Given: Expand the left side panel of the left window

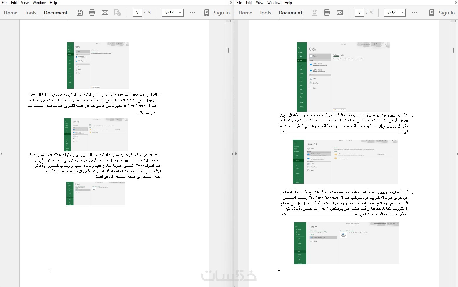Looking at the screenshot, I should (1, 153).
